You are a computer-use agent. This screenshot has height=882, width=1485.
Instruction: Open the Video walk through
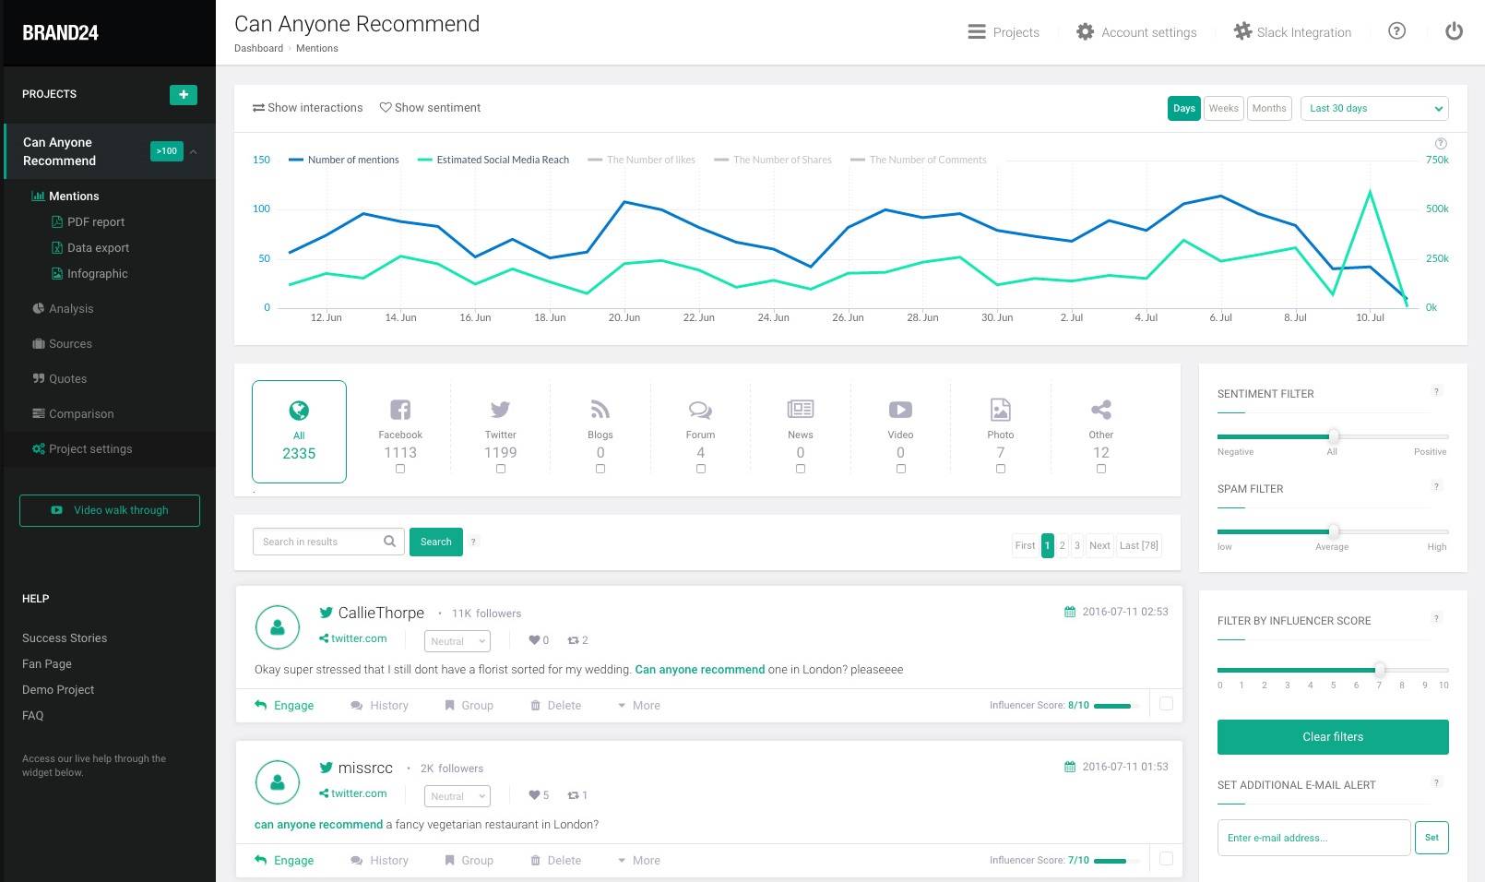(109, 510)
